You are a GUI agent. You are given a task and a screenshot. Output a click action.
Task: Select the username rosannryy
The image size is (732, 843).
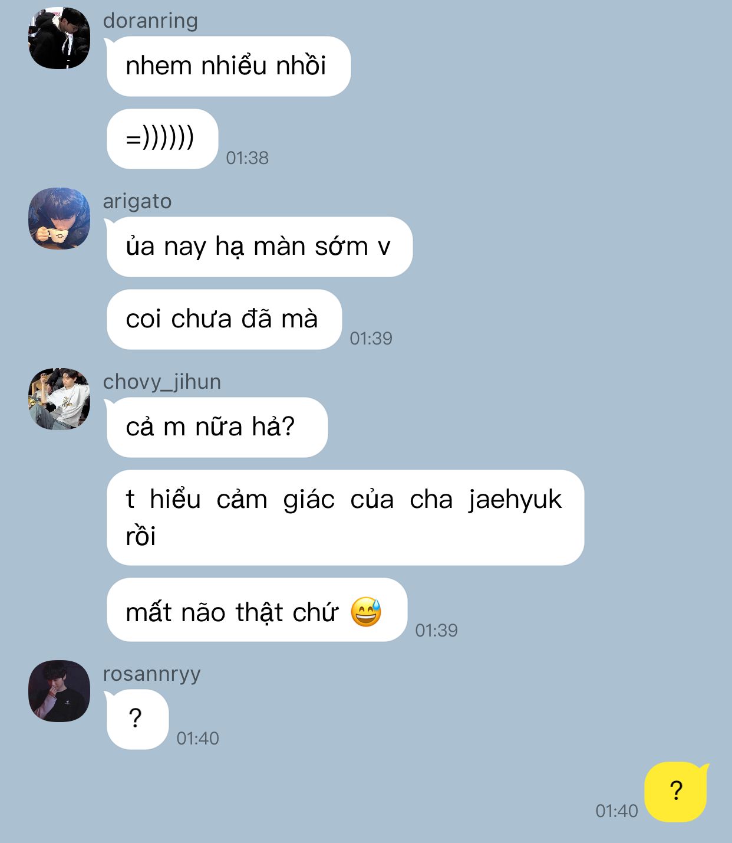pos(152,674)
